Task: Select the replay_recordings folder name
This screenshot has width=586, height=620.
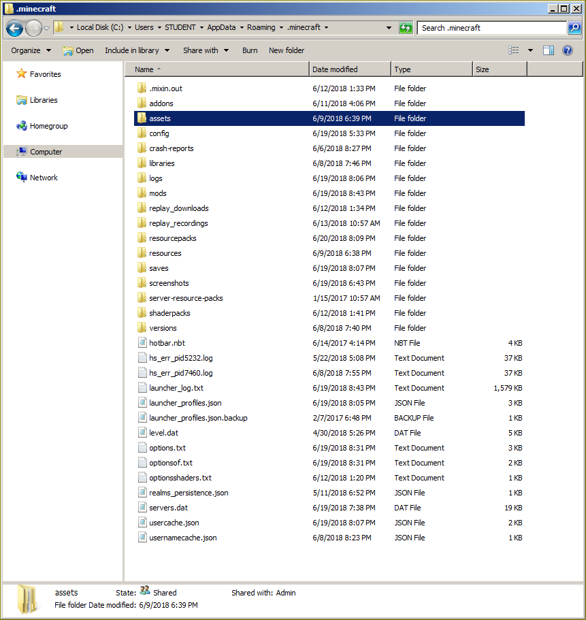Action: (x=178, y=223)
